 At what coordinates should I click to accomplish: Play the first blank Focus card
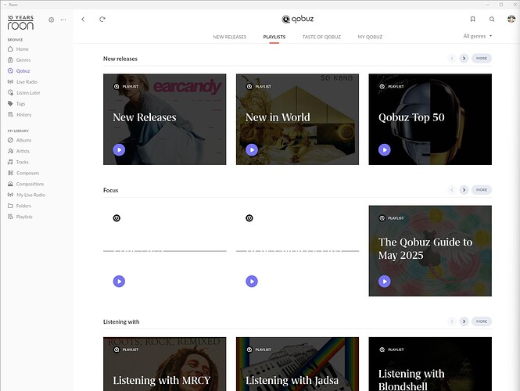(x=119, y=282)
